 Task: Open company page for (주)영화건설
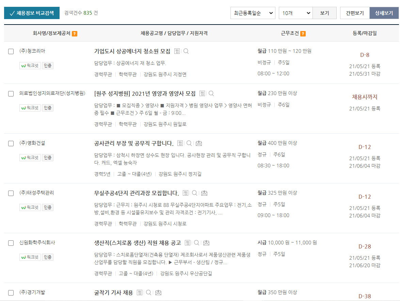(x=32, y=143)
